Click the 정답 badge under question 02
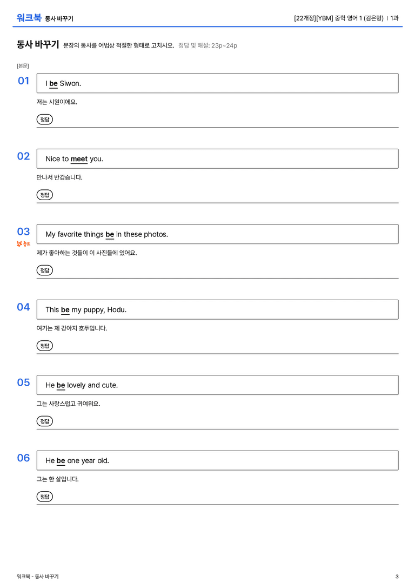 pos(44,195)
